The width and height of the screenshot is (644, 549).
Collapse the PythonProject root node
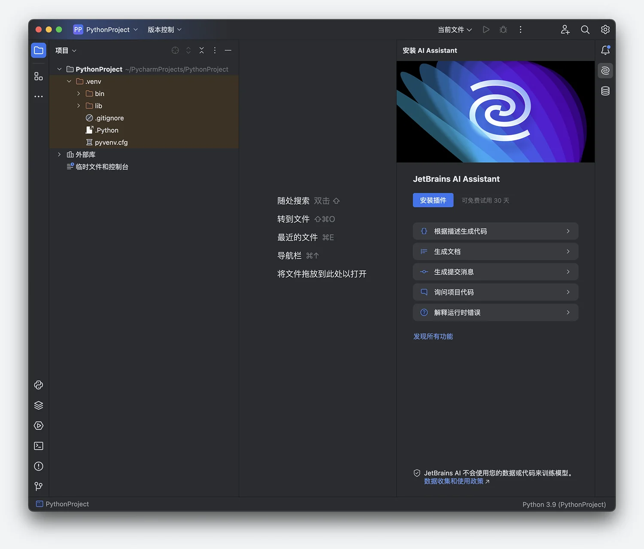click(59, 69)
